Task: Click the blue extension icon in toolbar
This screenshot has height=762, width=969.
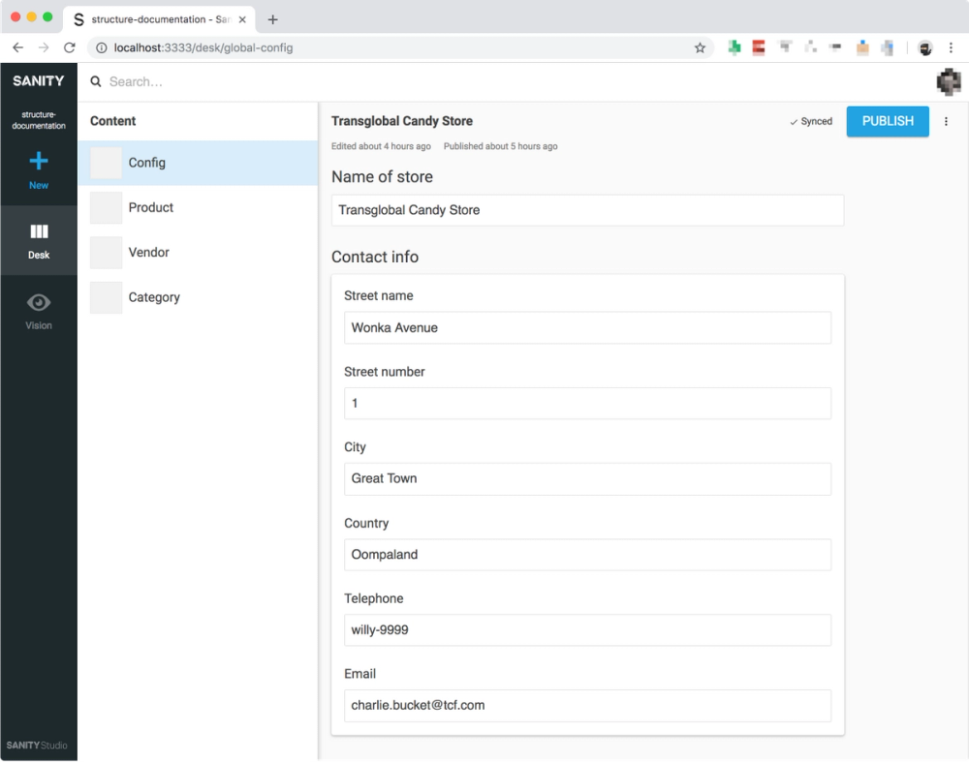Action: point(888,47)
